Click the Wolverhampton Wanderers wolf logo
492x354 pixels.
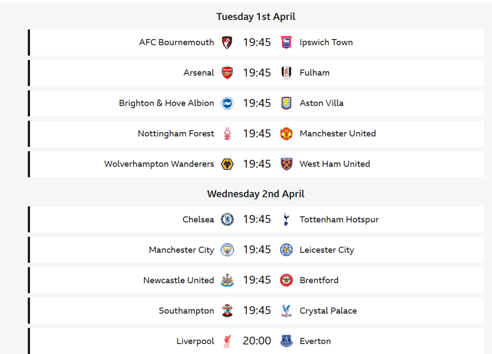click(x=227, y=164)
